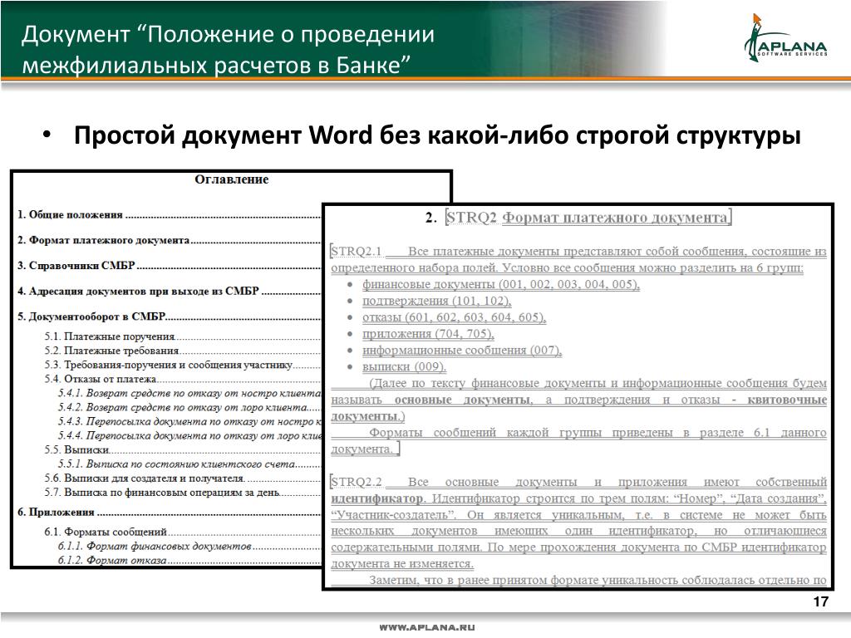This screenshot has width=851, height=638.
Task: Click TOC entry "5.4.4. Перепосылка документа по отказу от лоро"
Action: click(189, 435)
